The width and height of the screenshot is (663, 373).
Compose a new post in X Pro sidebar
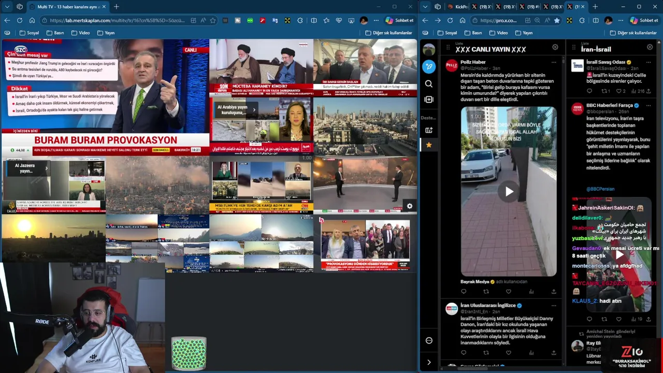pyautogui.click(x=429, y=66)
